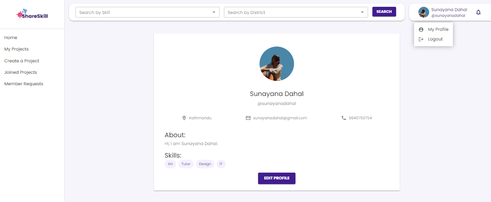Screen dimensions: 491x202
Task: Go to Home in the sidebar
Action: tap(11, 38)
